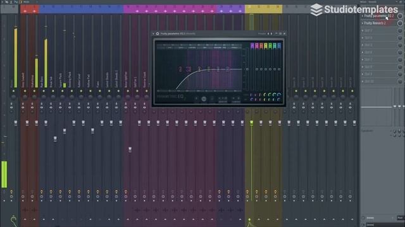
Task: Click the yellow band frequency knob in EQ
Action: coord(265,95)
